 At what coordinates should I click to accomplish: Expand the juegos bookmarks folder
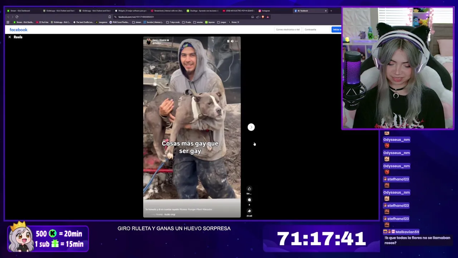pos(222,22)
